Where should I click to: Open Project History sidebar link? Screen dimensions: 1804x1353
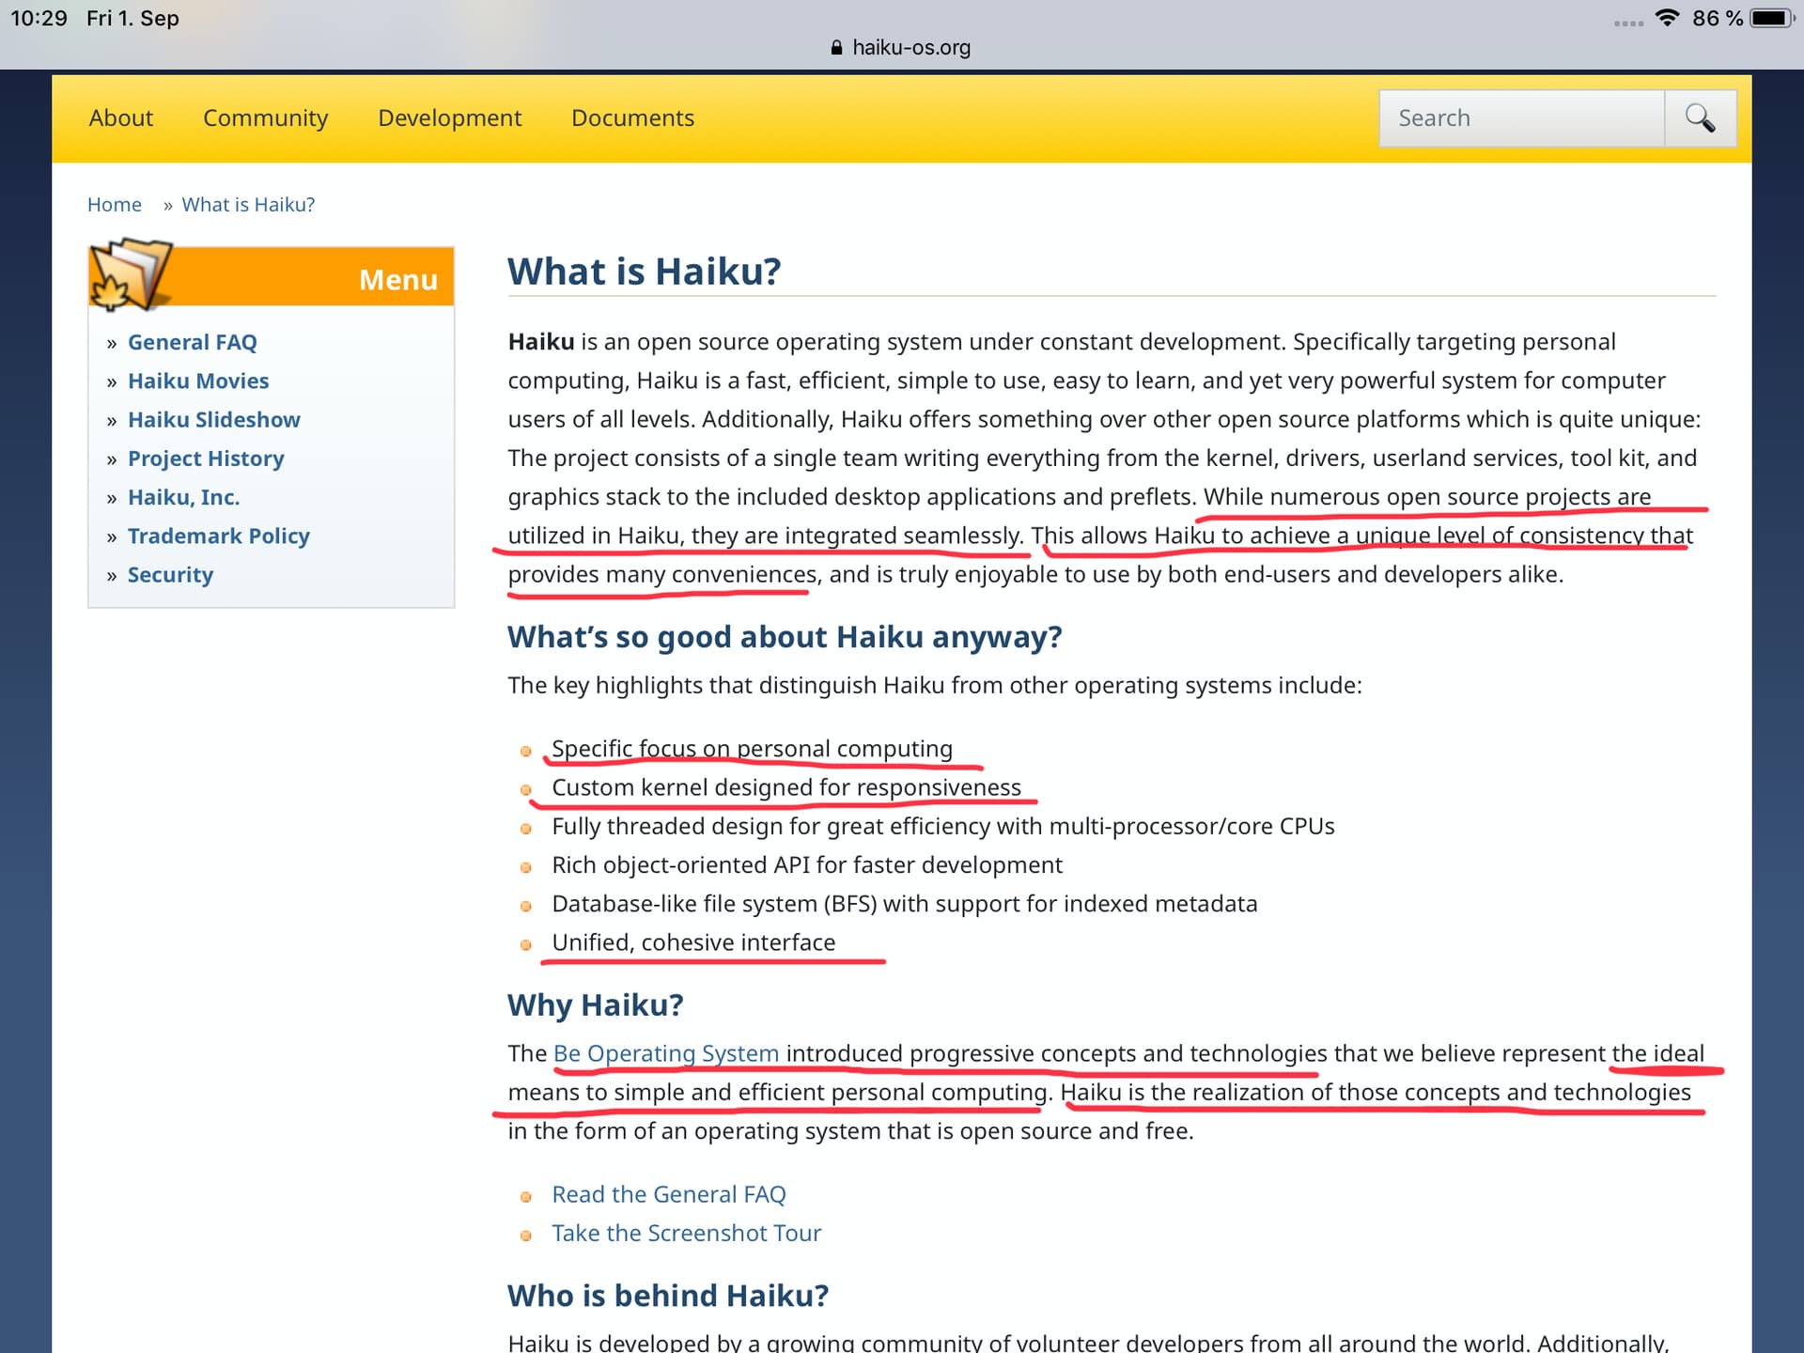[x=206, y=459]
